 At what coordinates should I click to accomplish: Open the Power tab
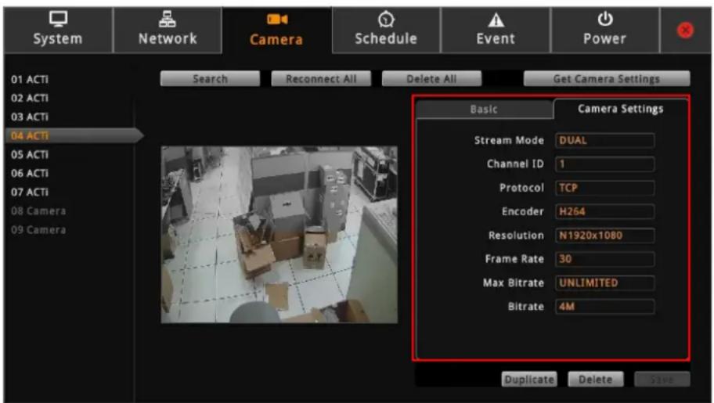pyautogui.click(x=604, y=30)
